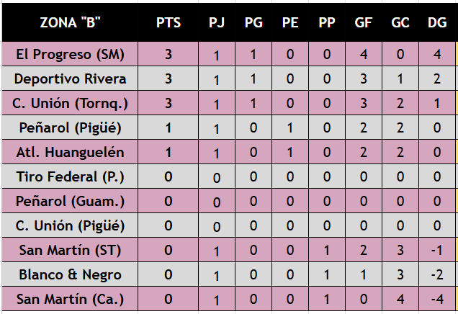This screenshot has height=314, width=458.
Task: Click the C. Unión (Tornq.) cell
Action: tap(70, 103)
